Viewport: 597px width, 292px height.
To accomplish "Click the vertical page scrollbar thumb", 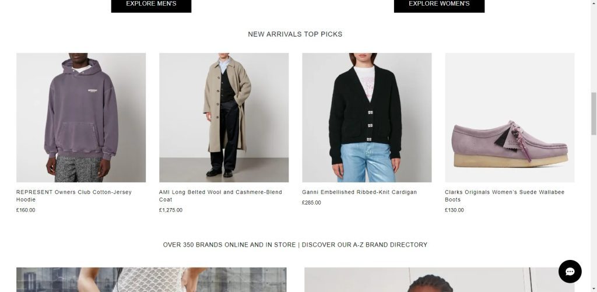I will 594,114.
